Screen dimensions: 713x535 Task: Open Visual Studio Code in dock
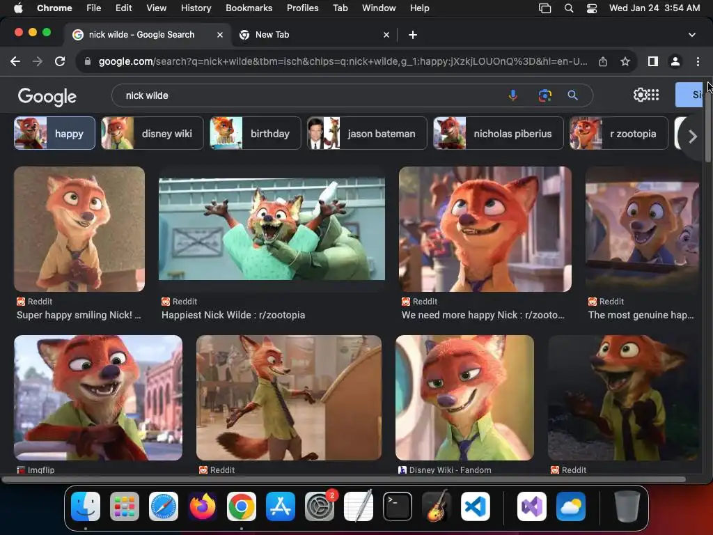476,506
